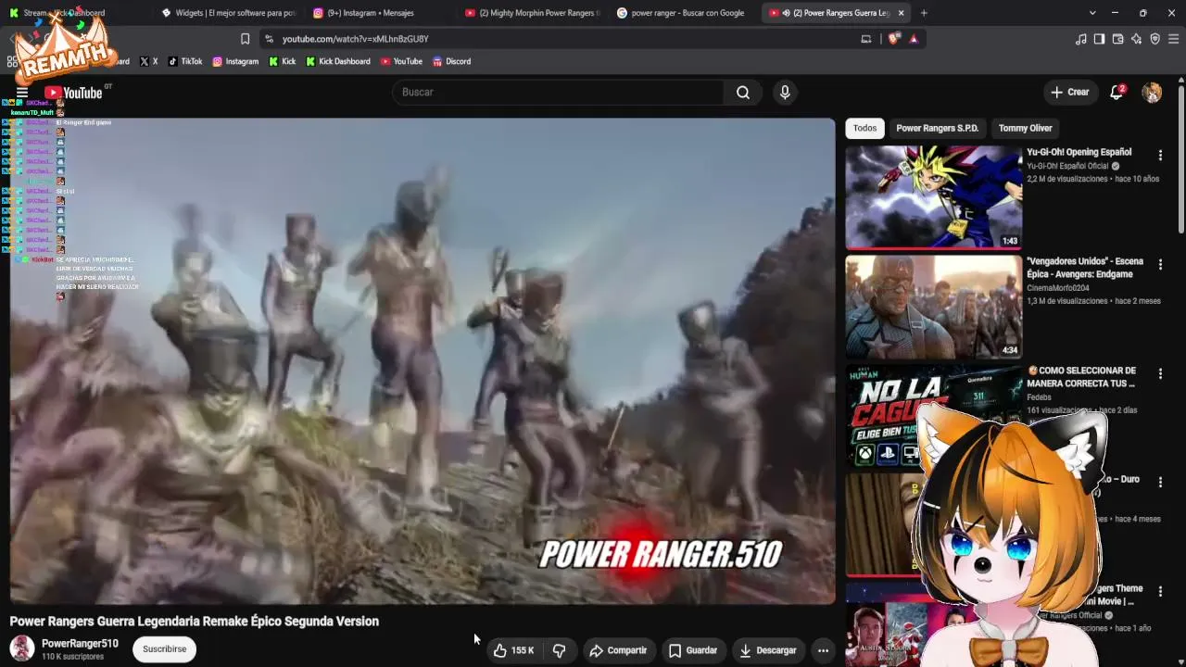Open the X bookmark
This screenshot has width=1186, height=667.
[148, 61]
